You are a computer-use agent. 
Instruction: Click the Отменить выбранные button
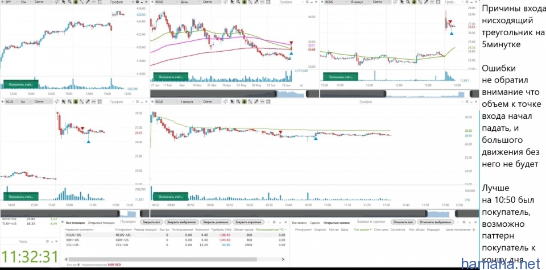coord(435,222)
